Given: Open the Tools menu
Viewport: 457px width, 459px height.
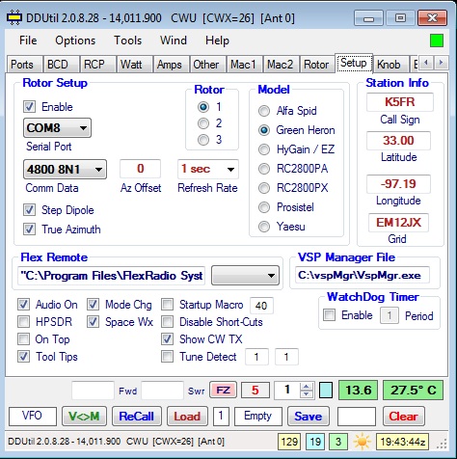Looking at the screenshot, I should pyautogui.click(x=128, y=40).
